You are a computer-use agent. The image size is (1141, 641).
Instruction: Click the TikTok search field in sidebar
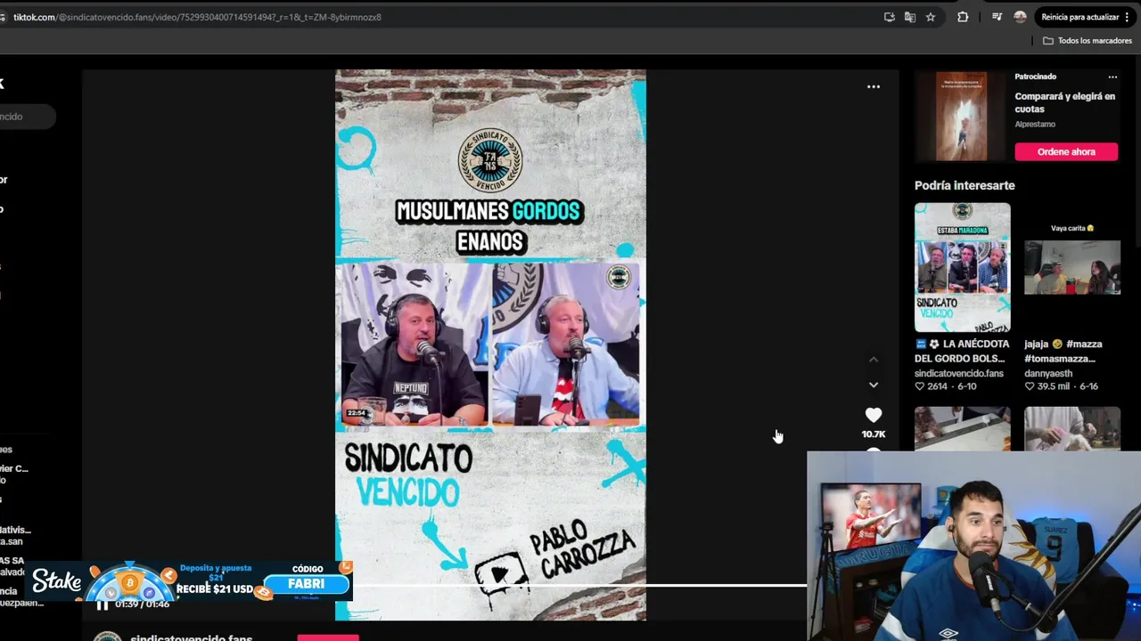(x=27, y=117)
